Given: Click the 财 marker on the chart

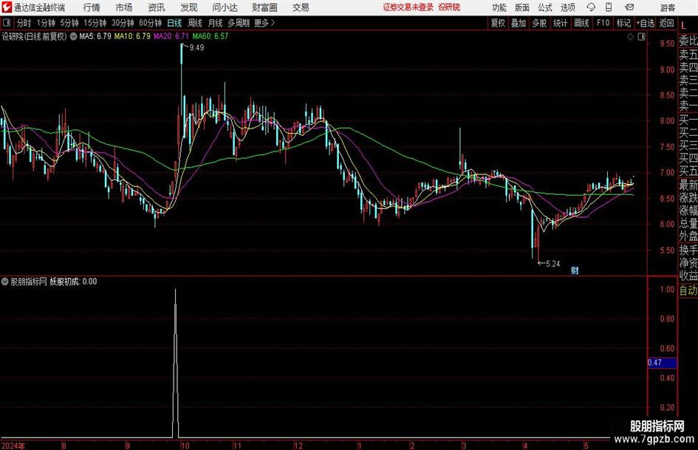Looking at the screenshot, I should 575,270.
